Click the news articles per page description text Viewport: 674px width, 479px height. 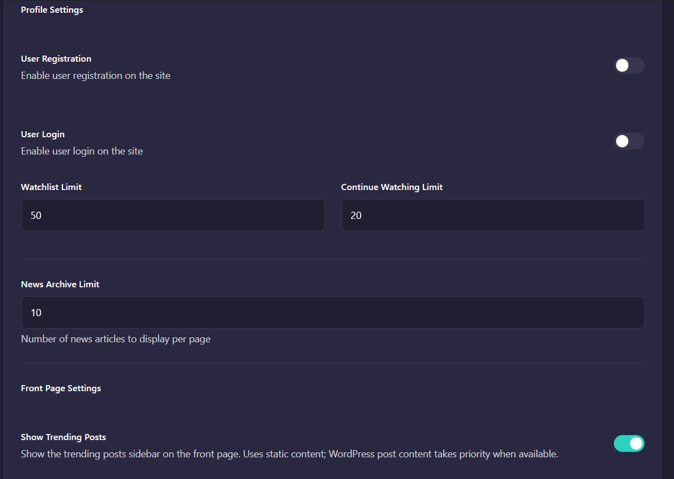click(116, 338)
